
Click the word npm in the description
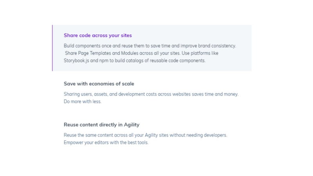click(104, 61)
